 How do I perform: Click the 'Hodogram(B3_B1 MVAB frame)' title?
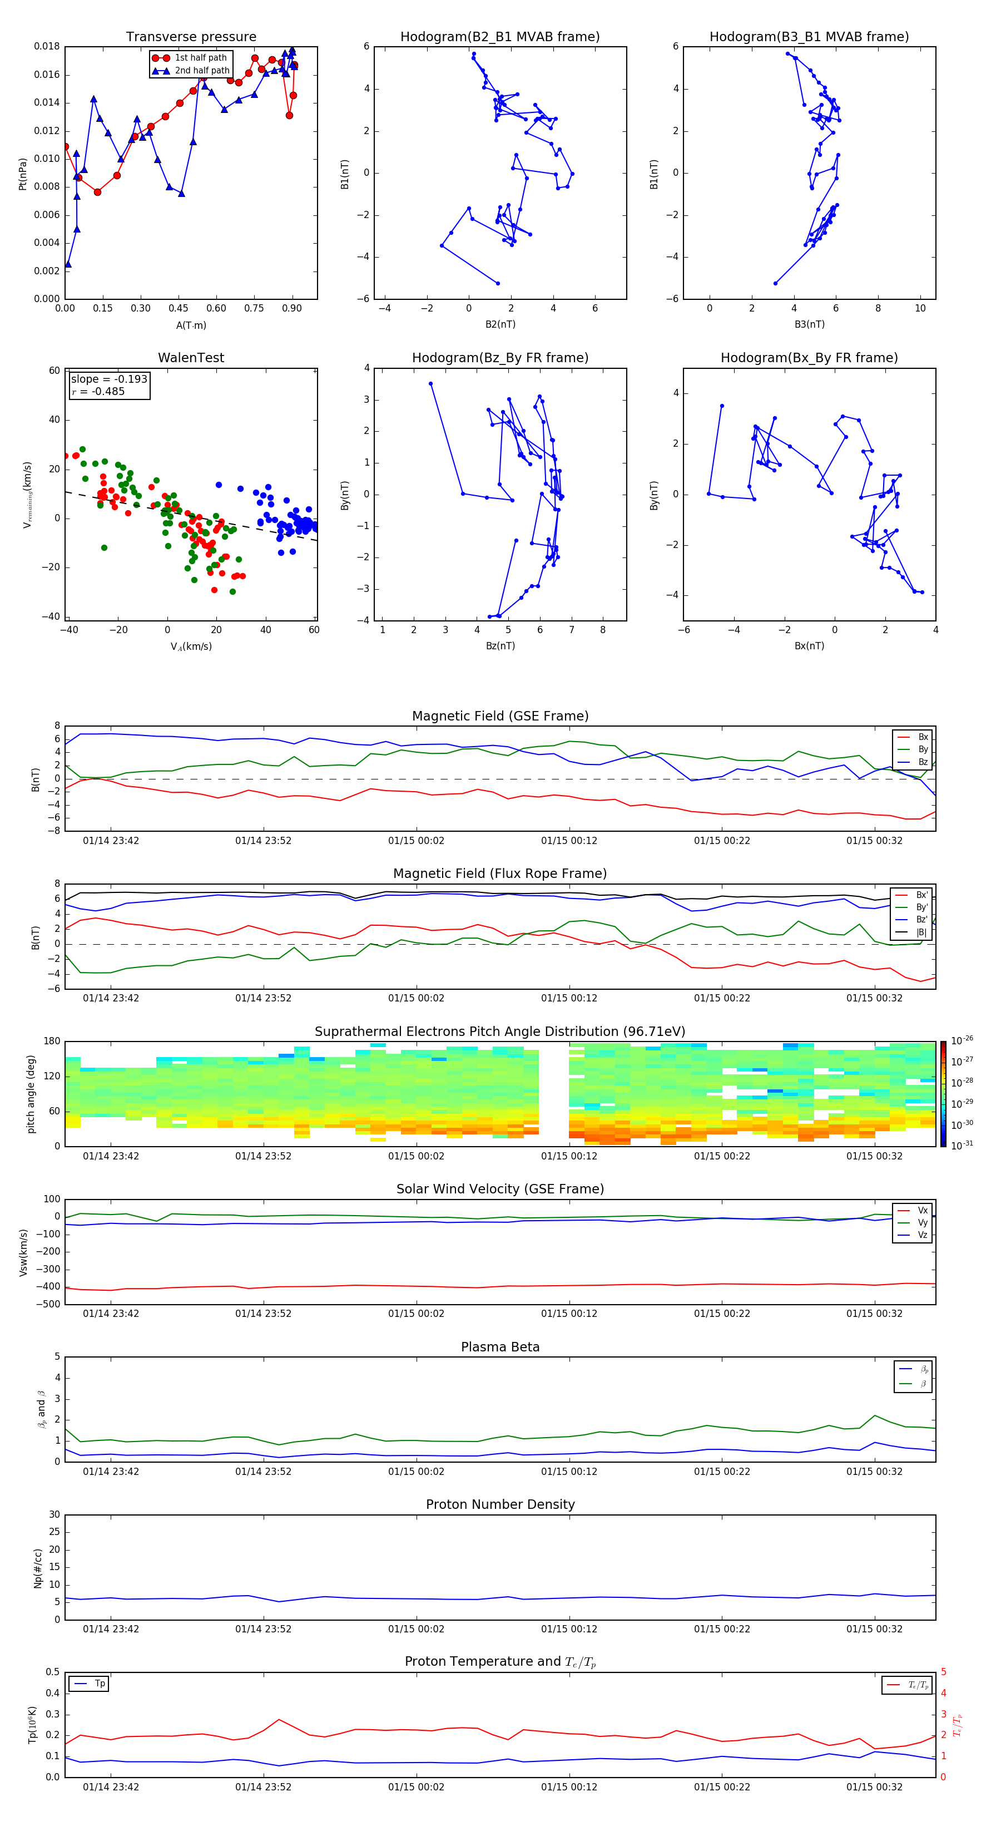809,37
